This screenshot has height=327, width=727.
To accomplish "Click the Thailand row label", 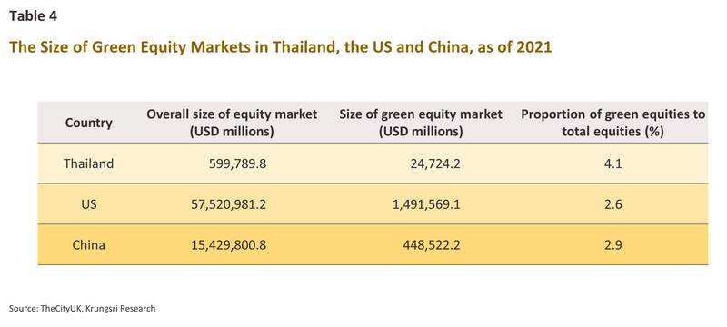I will pos(88,163).
